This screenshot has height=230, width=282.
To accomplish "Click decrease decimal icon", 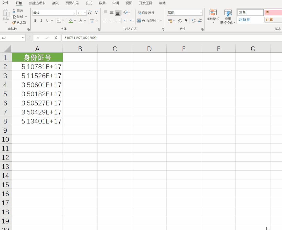I will (x=200, y=21).
